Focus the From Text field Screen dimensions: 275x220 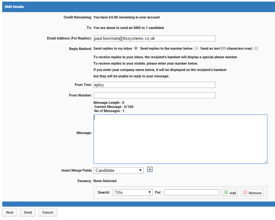tap(154, 85)
